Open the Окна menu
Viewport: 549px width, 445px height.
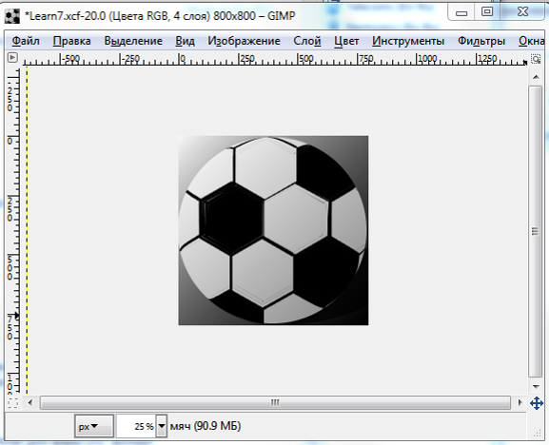[x=532, y=41]
